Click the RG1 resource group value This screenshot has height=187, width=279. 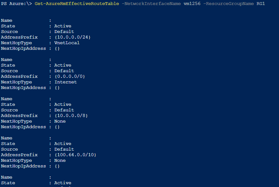(261, 3)
